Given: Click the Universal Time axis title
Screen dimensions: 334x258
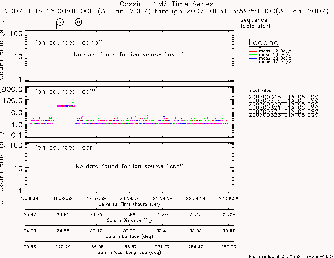Looking at the screenshot, I should [129, 204].
